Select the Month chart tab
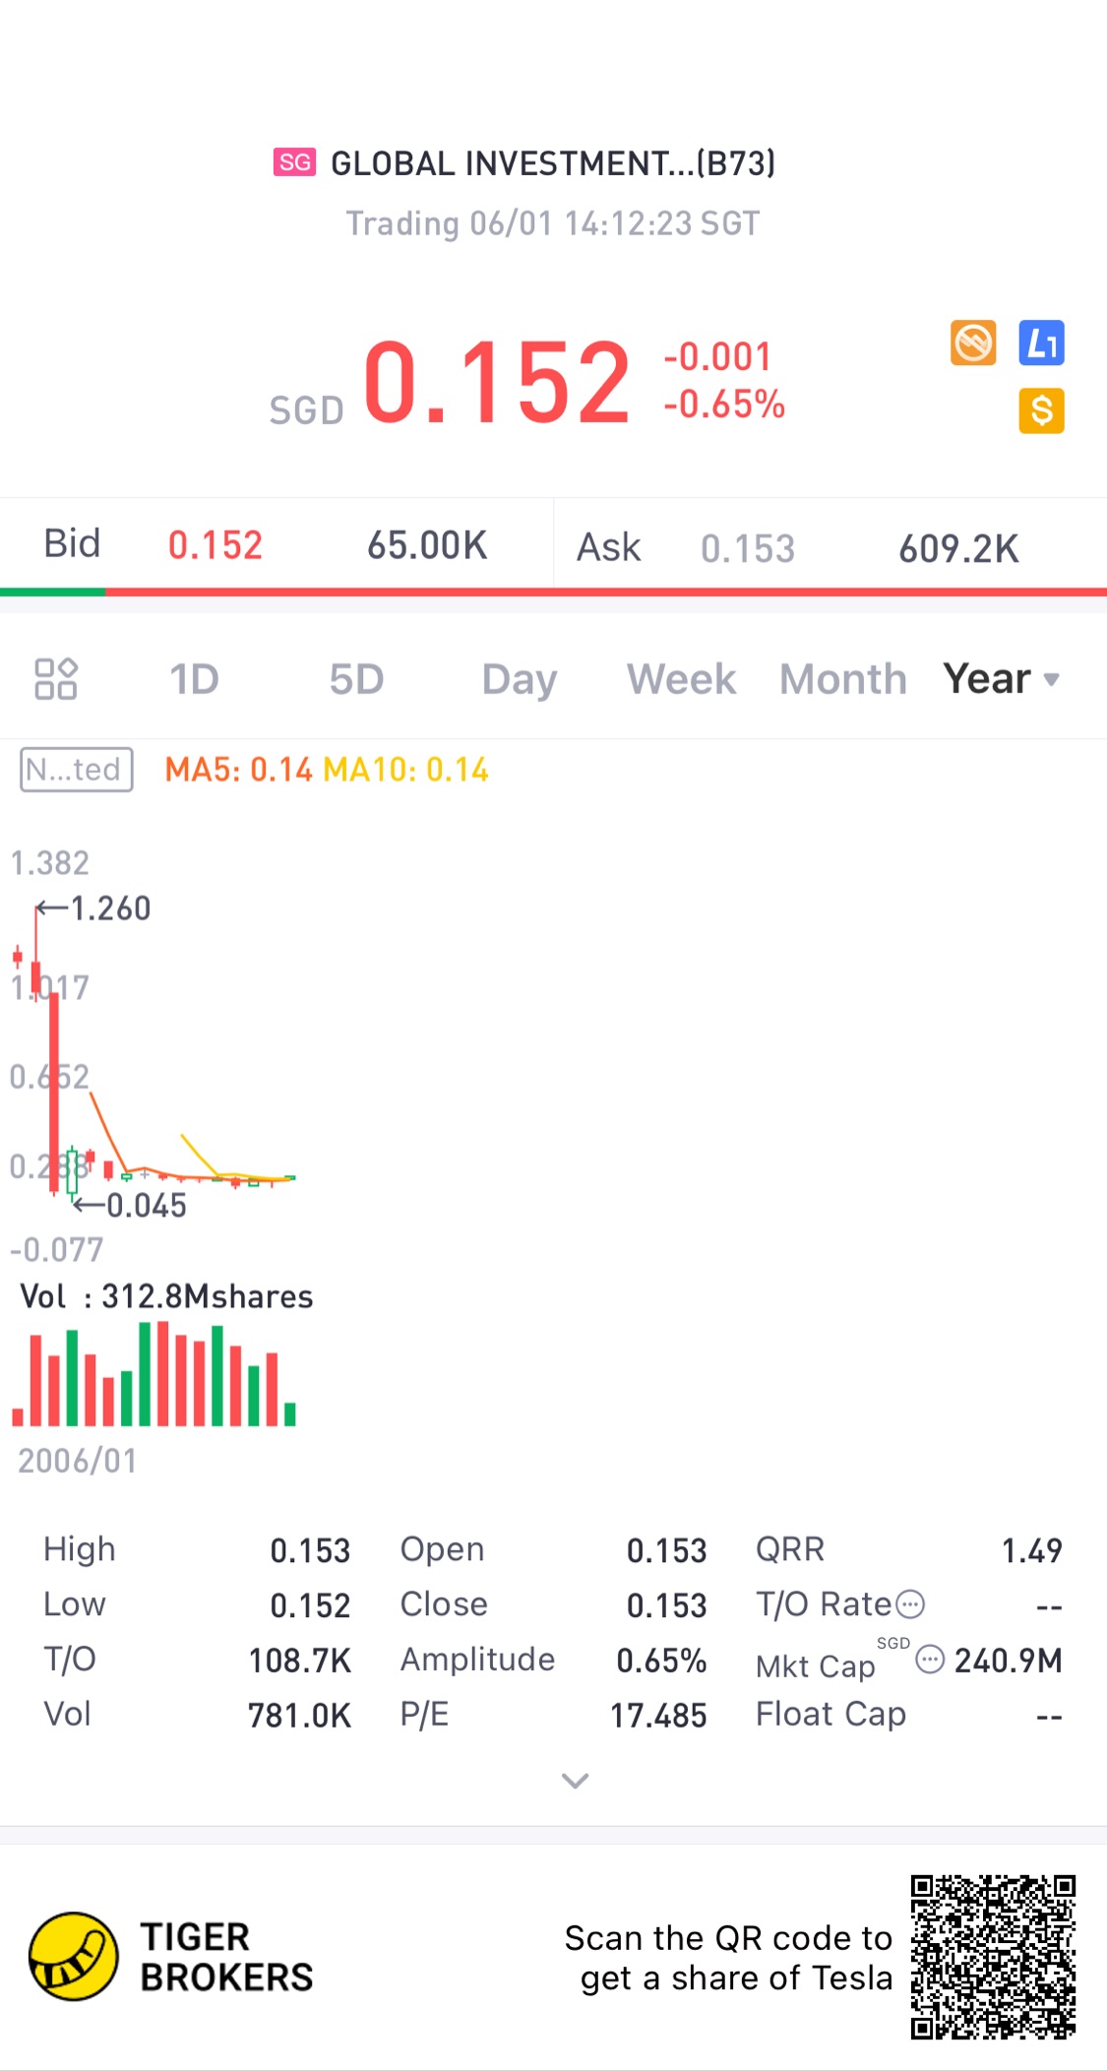The image size is (1107, 2071). 842,679
